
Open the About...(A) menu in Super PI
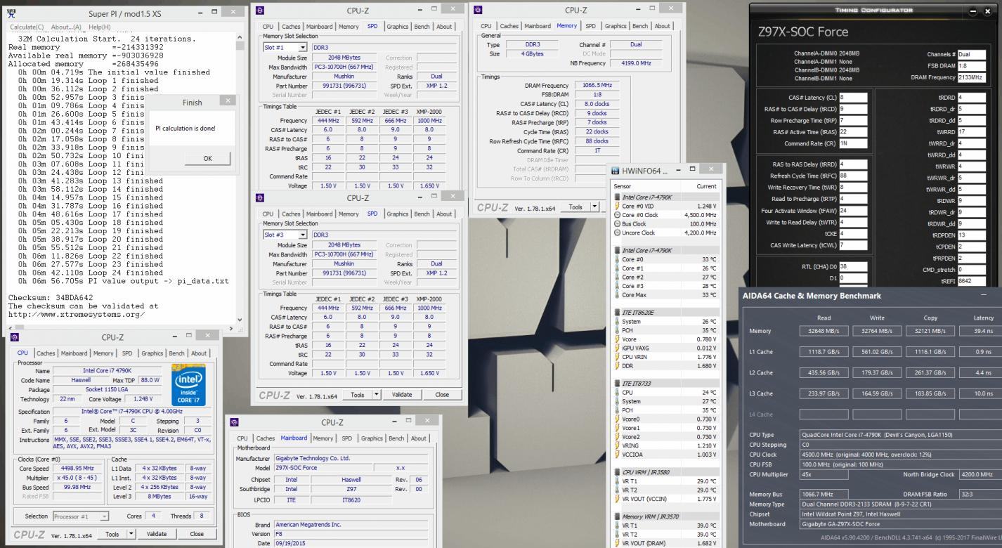pos(67,27)
